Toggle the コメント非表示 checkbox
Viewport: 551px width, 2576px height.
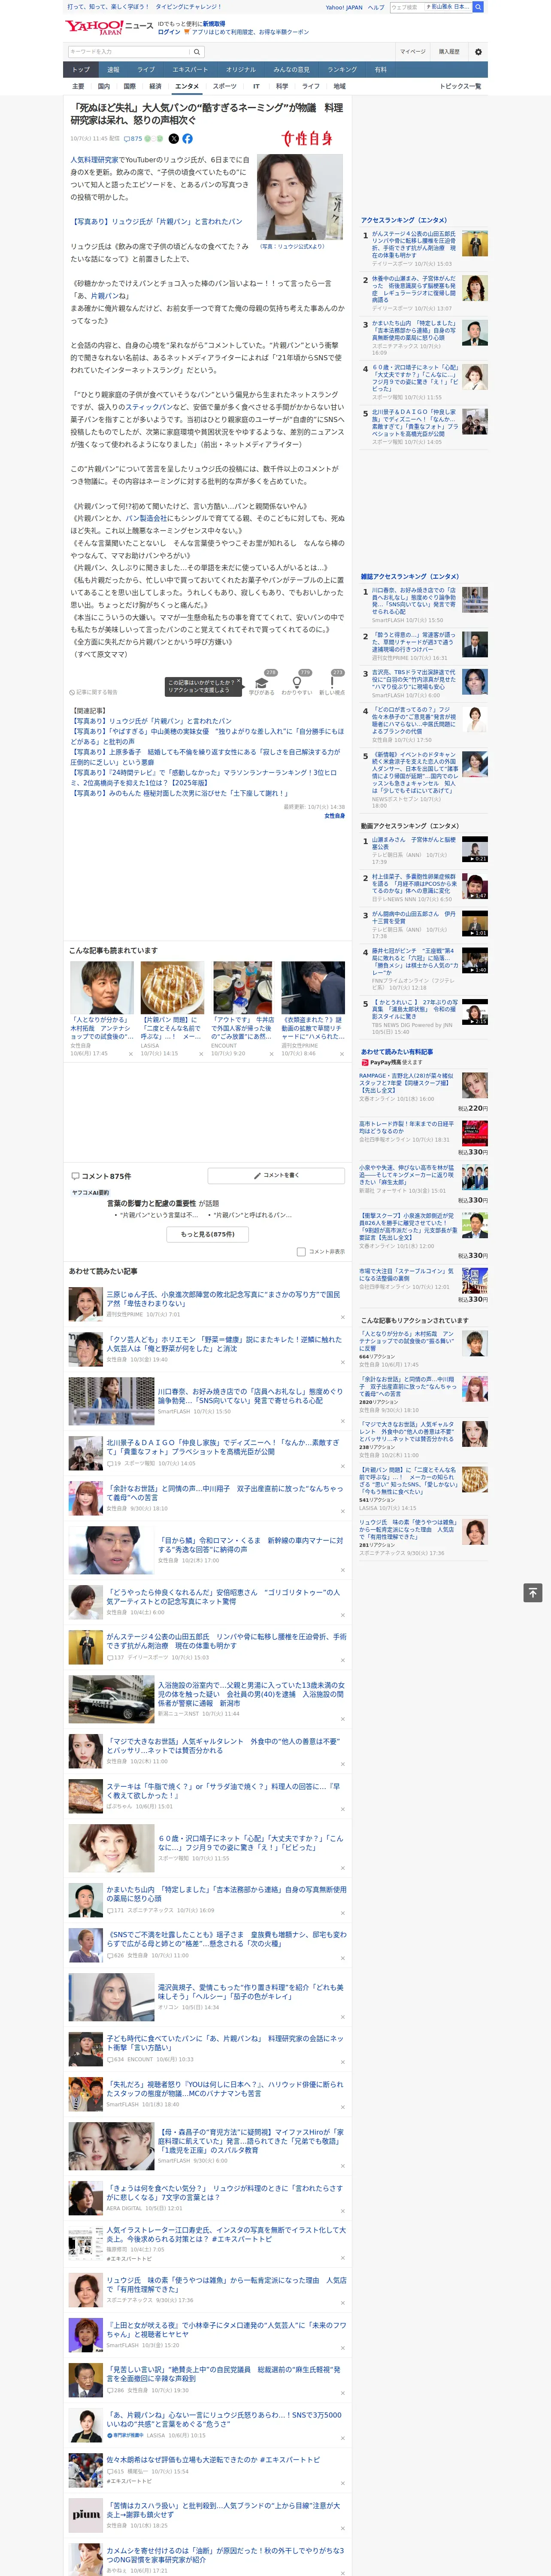click(301, 1251)
